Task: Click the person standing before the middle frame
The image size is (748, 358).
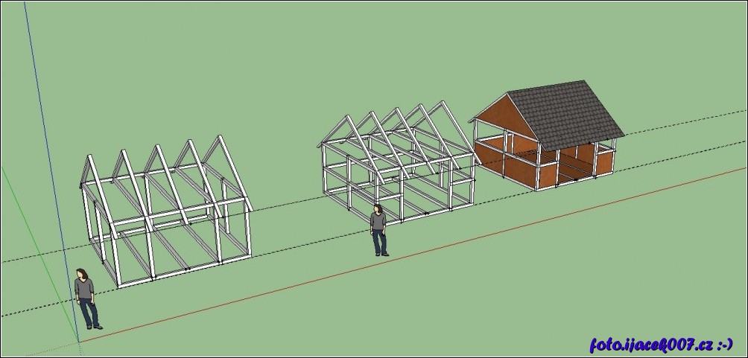Action: [379, 229]
